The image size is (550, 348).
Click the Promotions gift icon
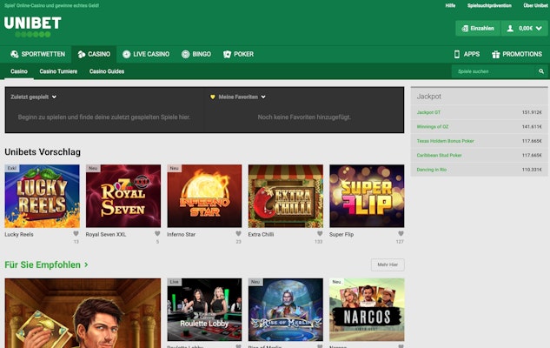pos(495,54)
